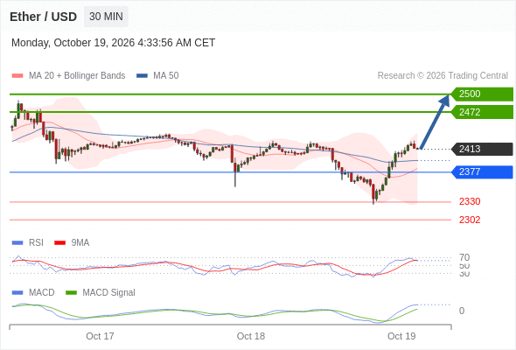Toggle the RSI legend entry
Screen dimensions: 516x350
click(x=28, y=242)
